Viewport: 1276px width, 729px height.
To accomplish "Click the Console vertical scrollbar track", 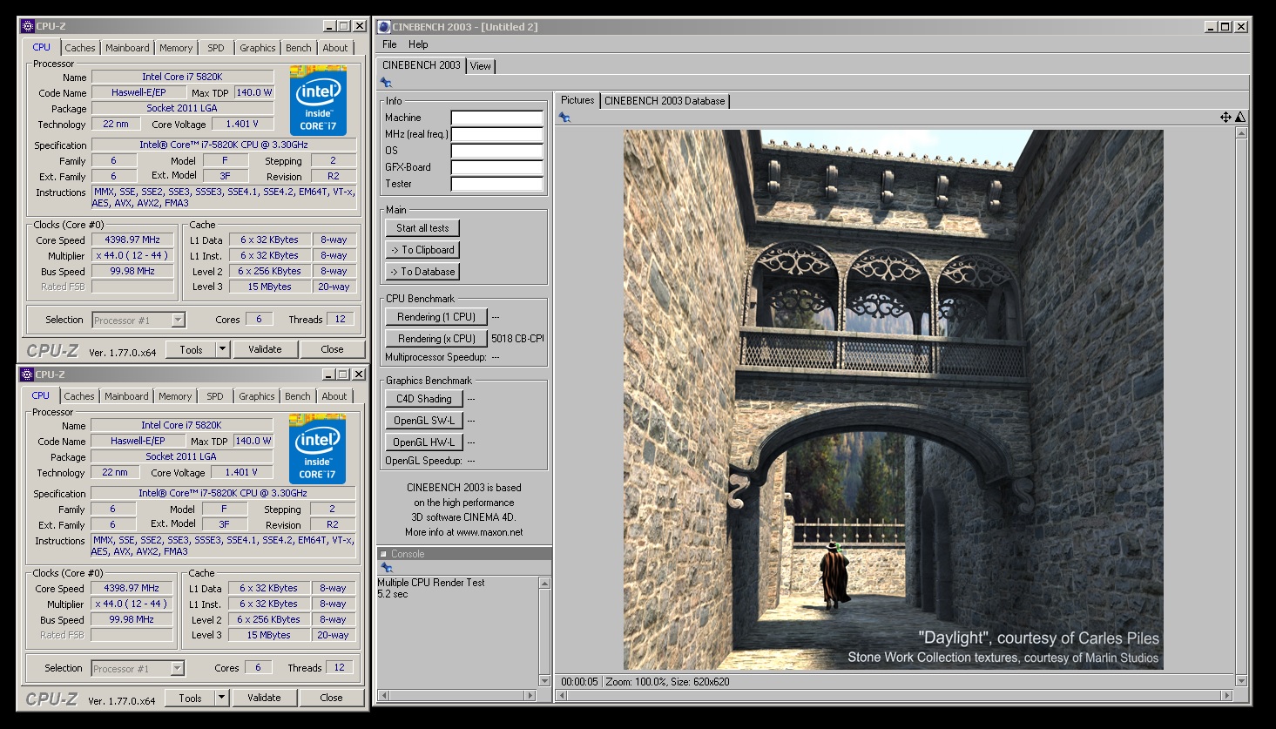I will coord(545,632).
